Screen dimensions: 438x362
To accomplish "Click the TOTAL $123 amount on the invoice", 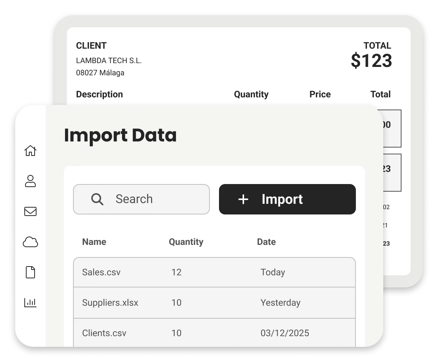I will pyautogui.click(x=372, y=61).
